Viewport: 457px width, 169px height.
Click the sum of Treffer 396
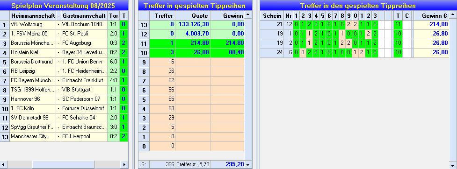click(162, 164)
